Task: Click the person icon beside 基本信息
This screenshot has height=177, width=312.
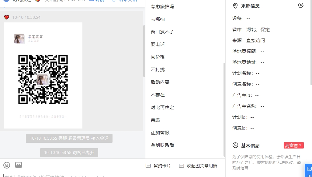Action: (x=235, y=145)
